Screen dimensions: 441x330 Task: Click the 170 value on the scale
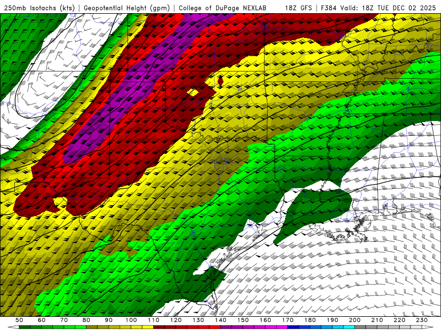click(x=288, y=320)
